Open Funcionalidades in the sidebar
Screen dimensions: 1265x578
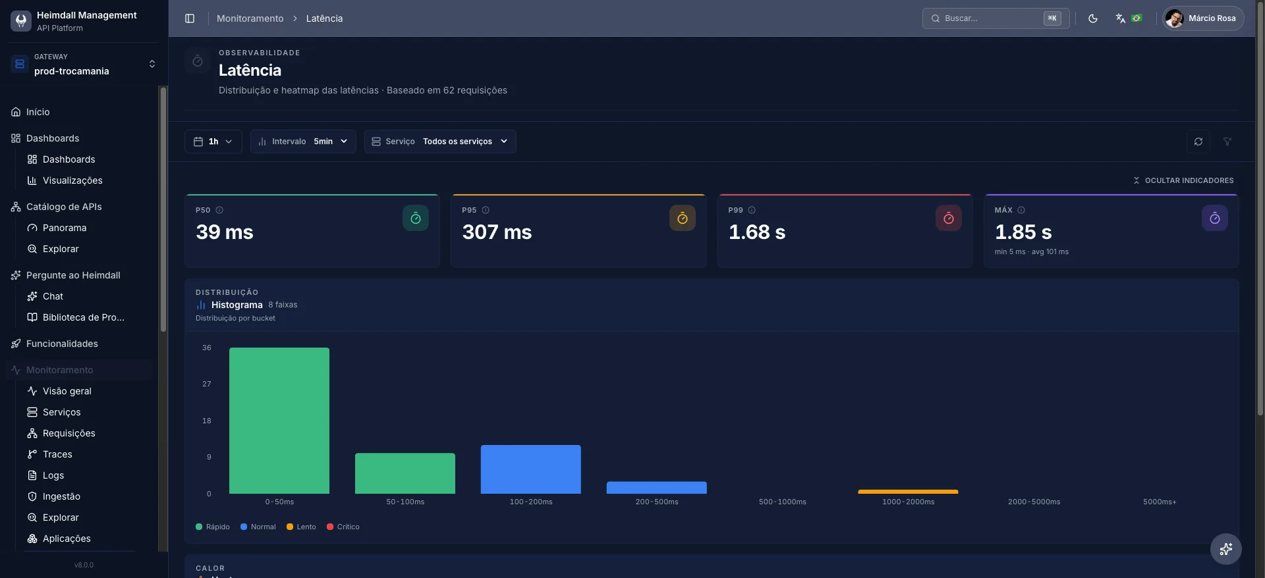tap(79, 344)
